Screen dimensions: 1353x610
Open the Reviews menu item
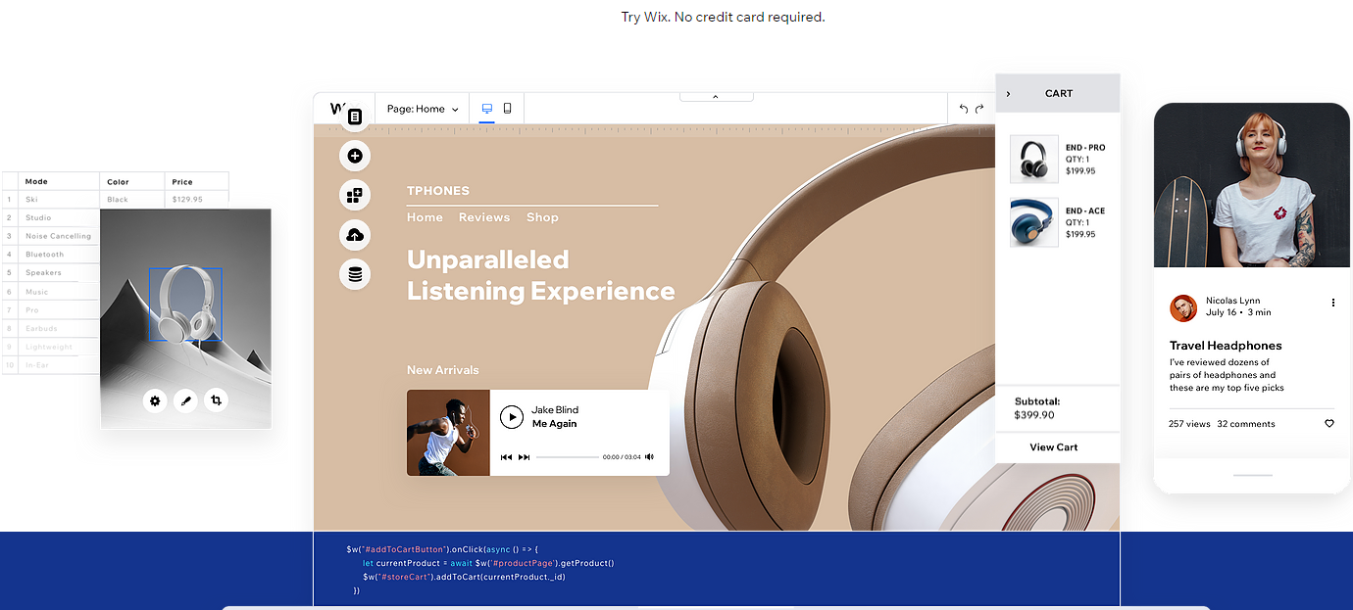(484, 217)
